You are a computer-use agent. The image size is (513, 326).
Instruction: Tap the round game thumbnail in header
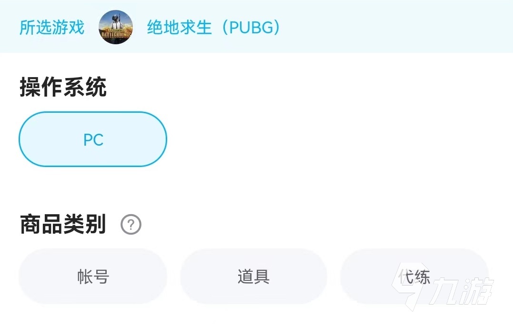click(116, 27)
